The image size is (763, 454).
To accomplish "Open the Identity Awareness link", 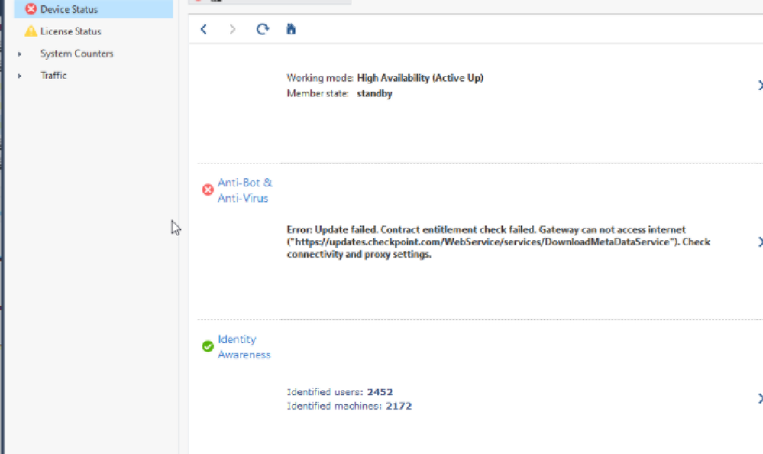I will point(244,346).
